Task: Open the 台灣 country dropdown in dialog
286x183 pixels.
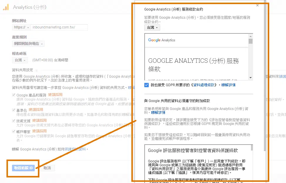Action: (152, 28)
